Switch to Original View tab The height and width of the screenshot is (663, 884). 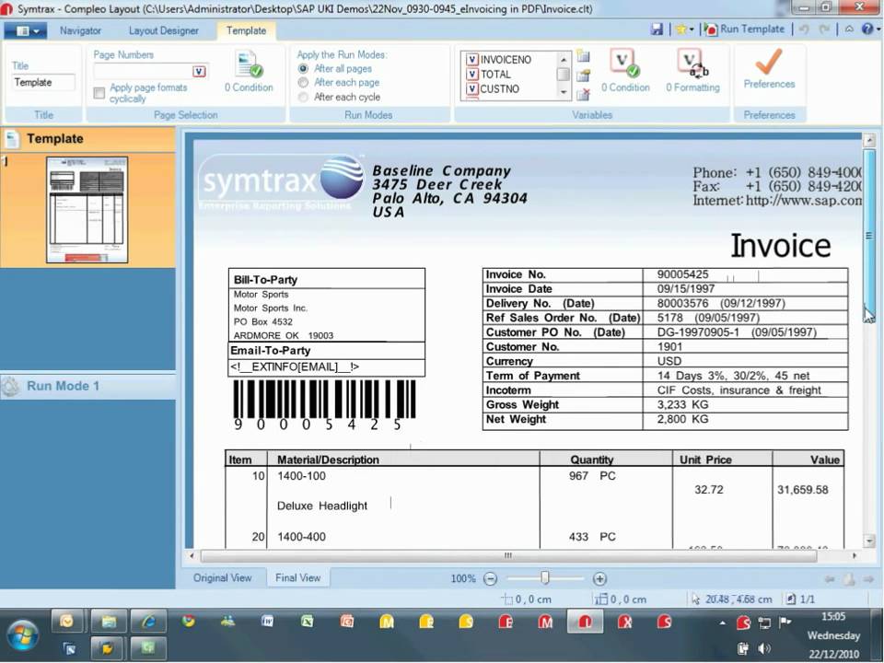pyautogui.click(x=222, y=578)
